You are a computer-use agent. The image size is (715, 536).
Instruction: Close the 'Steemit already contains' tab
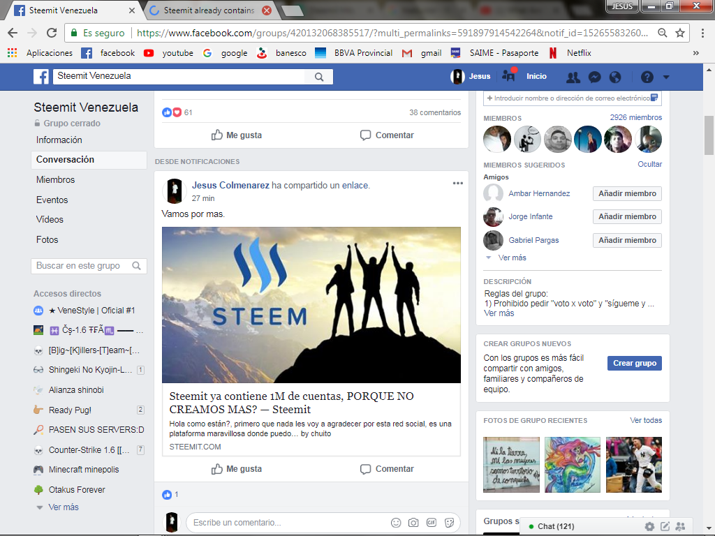click(267, 10)
